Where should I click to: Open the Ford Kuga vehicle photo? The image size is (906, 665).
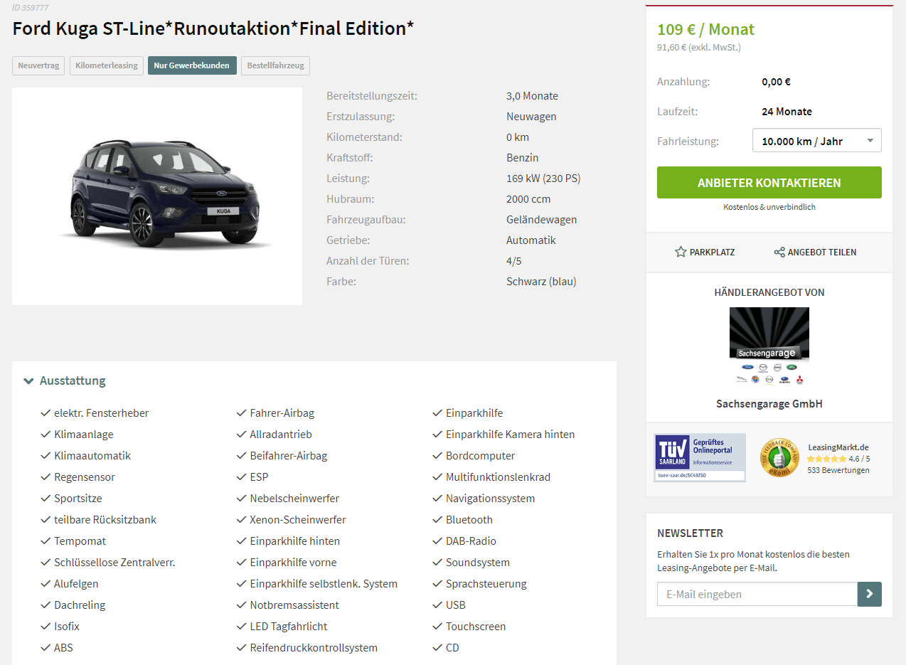tap(157, 196)
